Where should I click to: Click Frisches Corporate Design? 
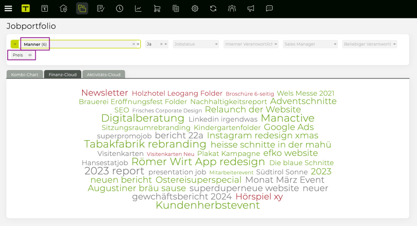(x=167, y=110)
